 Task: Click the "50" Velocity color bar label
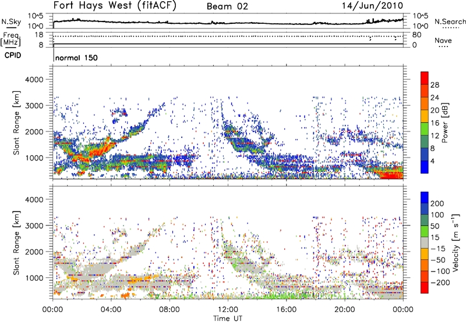tap(435, 226)
